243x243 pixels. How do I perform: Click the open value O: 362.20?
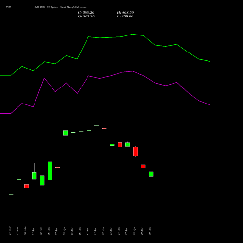pos(86,17)
